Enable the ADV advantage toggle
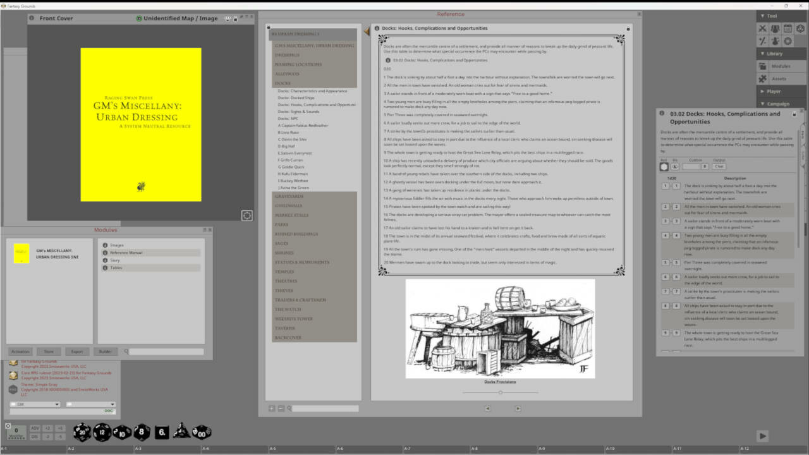This screenshot has height=455, width=809. tap(35, 428)
